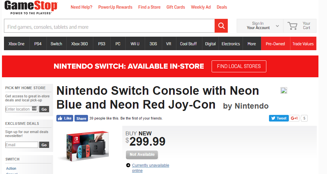Click the Nintendo Switch box thumbnail
The image size is (327, 174).
point(87,145)
